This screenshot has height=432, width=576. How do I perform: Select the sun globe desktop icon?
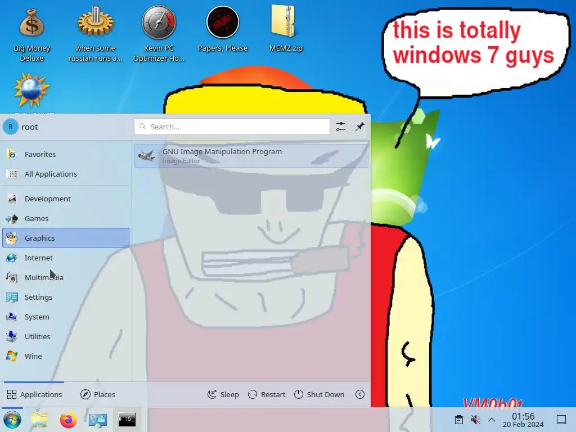31,91
